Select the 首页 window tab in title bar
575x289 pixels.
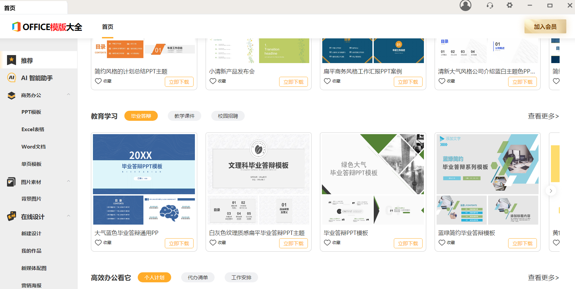(x=33, y=7)
